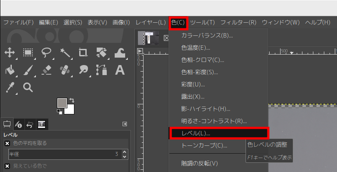337x172 pixels.
Task: Select the Smudge tool
Action: pyautogui.click(x=83, y=70)
